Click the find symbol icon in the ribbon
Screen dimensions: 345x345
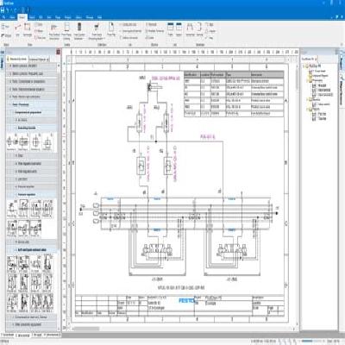click(54, 28)
